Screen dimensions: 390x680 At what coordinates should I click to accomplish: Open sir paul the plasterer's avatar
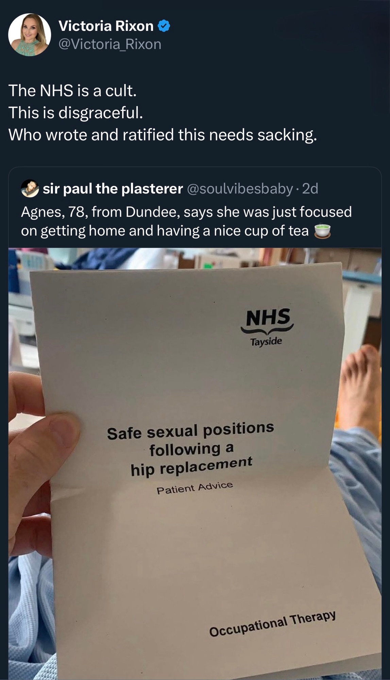[30, 188]
